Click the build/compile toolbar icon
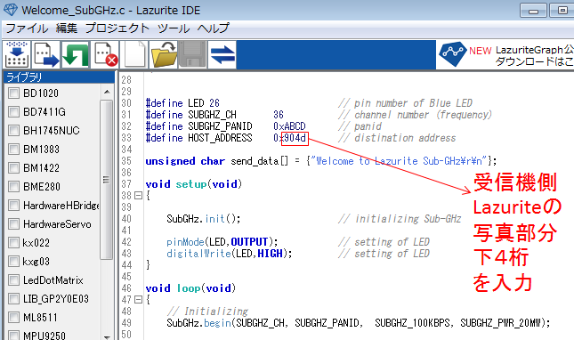The image size is (574, 340). 17,54
